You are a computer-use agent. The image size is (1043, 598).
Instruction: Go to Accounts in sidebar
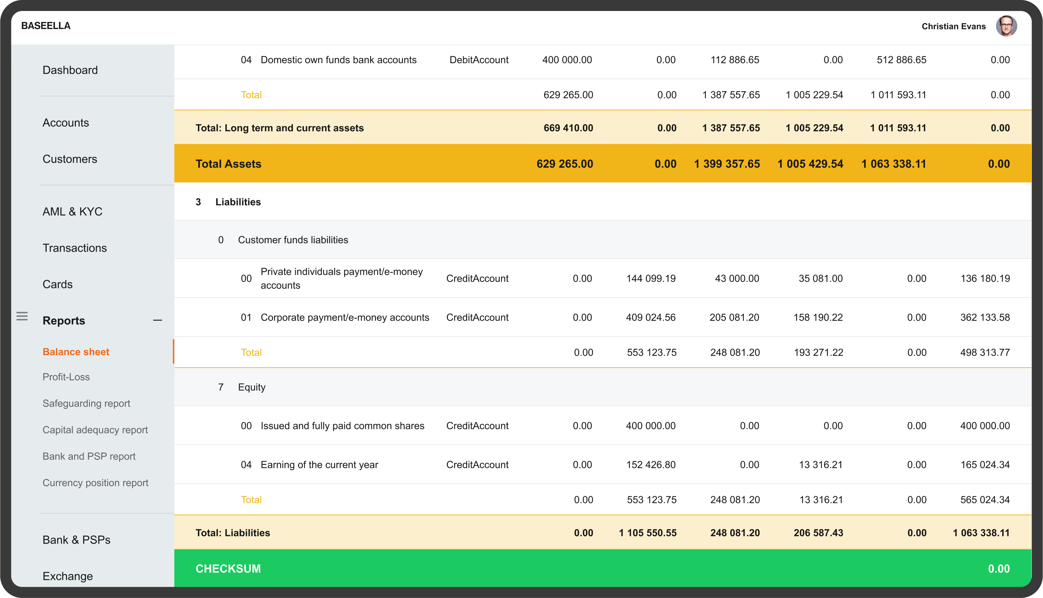tap(66, 123)
